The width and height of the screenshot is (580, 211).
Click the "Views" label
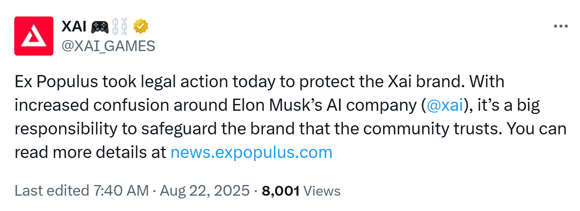click(x=322, y=191)
